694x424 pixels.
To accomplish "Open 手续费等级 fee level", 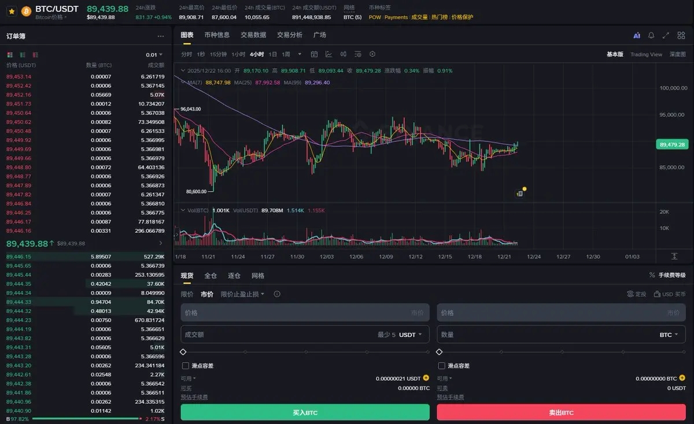I will pos(667,276).
